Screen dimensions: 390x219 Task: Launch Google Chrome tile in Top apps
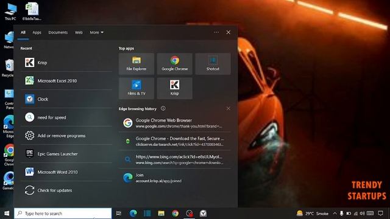(x=175, y=64)
